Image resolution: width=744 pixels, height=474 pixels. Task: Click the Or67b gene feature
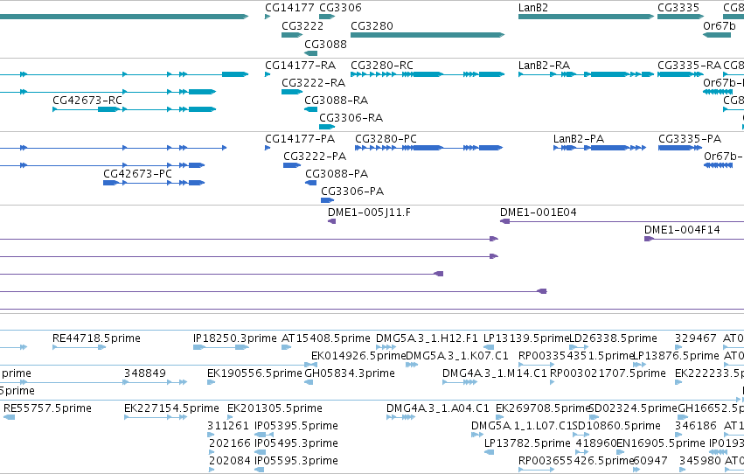717,35
